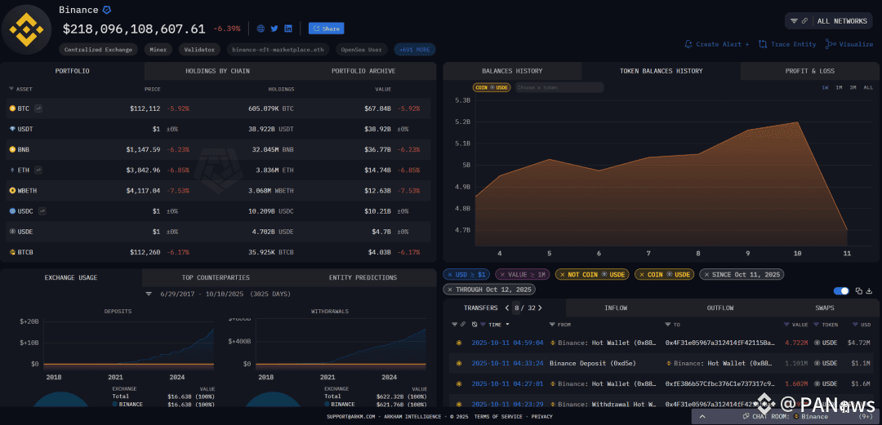The height and width of the screenshot is (425, 882).
Task: Open Binance's Twitter profile icon
Action: click(x=274, y=29)
